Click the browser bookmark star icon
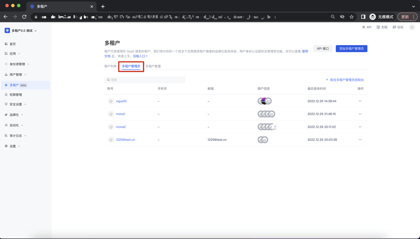Image resolution: width=420 pixels, height=239 pixels. pyautogui.click(x=351, y=17)
